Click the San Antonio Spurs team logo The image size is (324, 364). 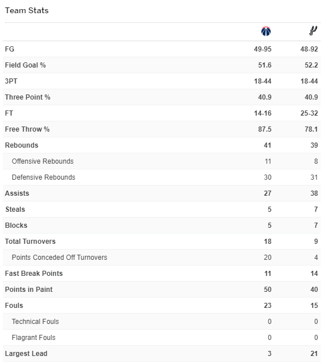coord(313,31)
